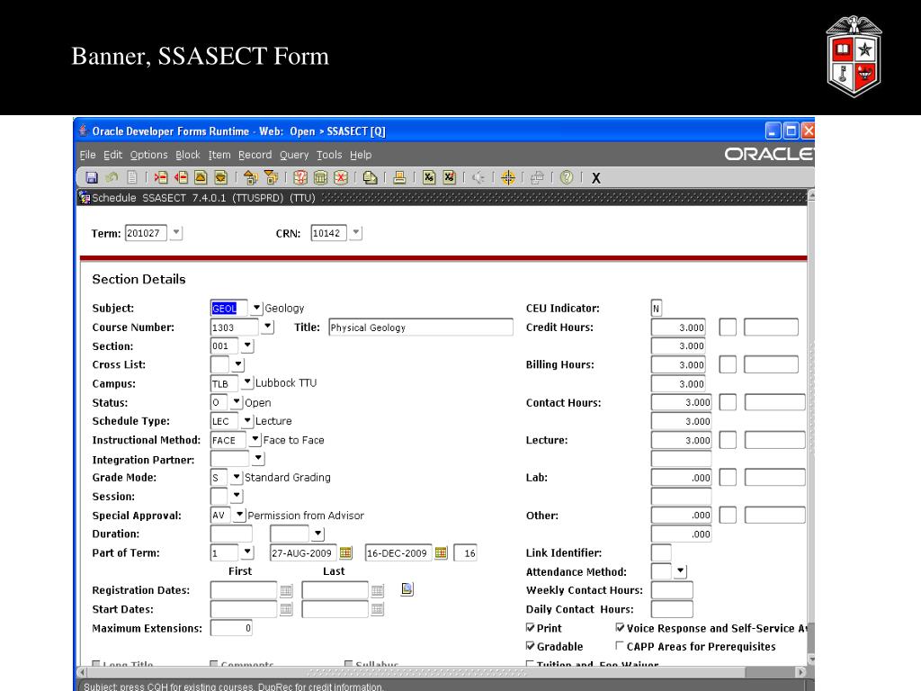Click the Print toolbar icon
This screenshot has width=921, height=691.
click(x=399, y=177)
